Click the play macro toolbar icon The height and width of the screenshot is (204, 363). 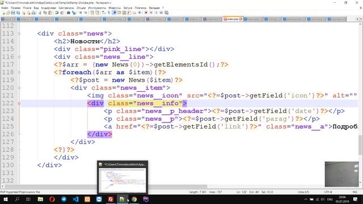pyautogui.click(x=156, y=12)
